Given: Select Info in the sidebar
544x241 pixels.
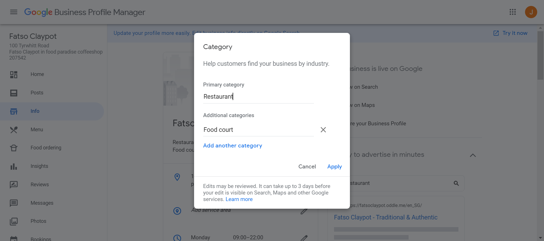Looking at the screenshot, I should click(35, 111).
